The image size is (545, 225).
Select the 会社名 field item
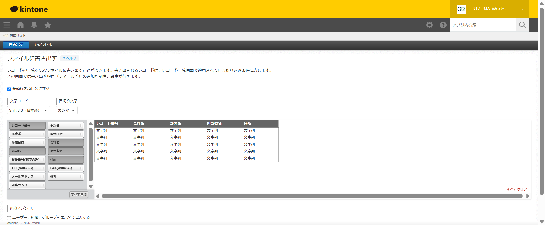[66, 143]
